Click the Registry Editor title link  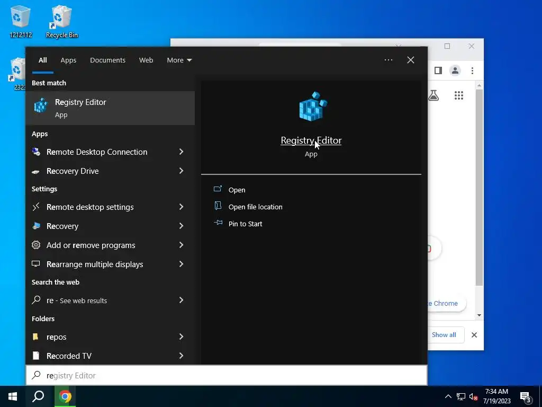(311, 140)
